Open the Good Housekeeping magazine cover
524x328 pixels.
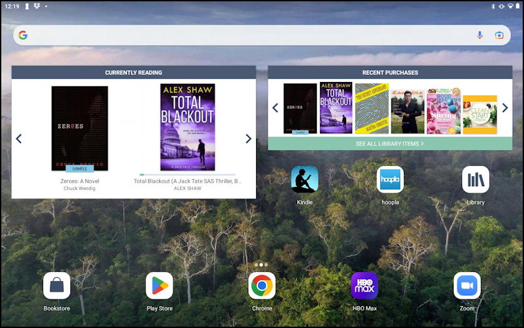pos(443,111)
